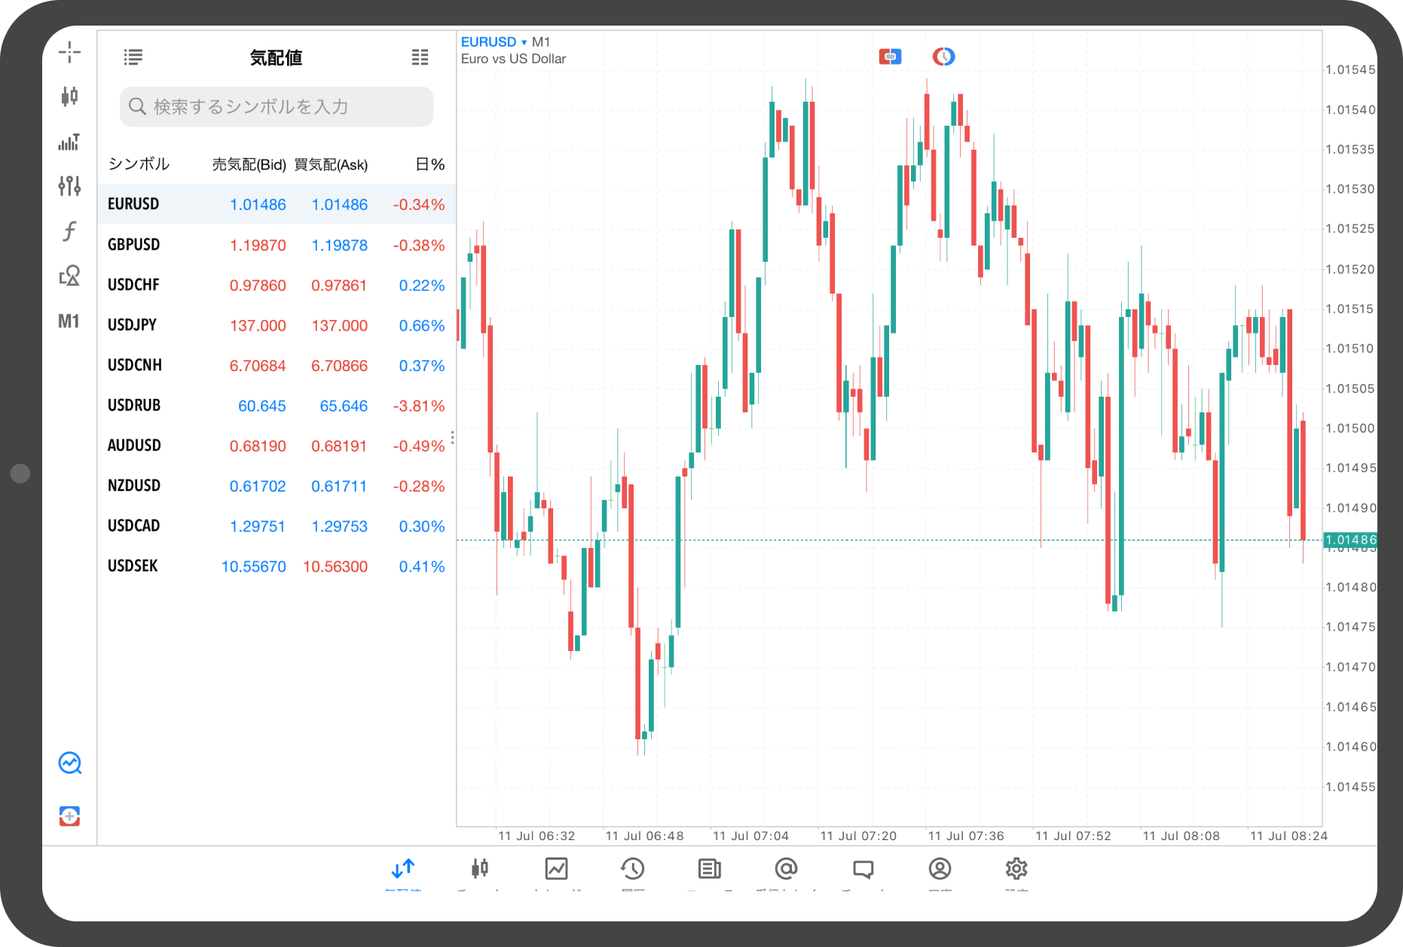Select the USDJPY row in quotes
The width and height of the screenshot is (1403, 947).
tap(276, 325)
